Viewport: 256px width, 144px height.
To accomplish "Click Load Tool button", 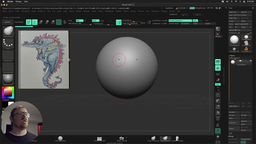I will coord(234,12).
